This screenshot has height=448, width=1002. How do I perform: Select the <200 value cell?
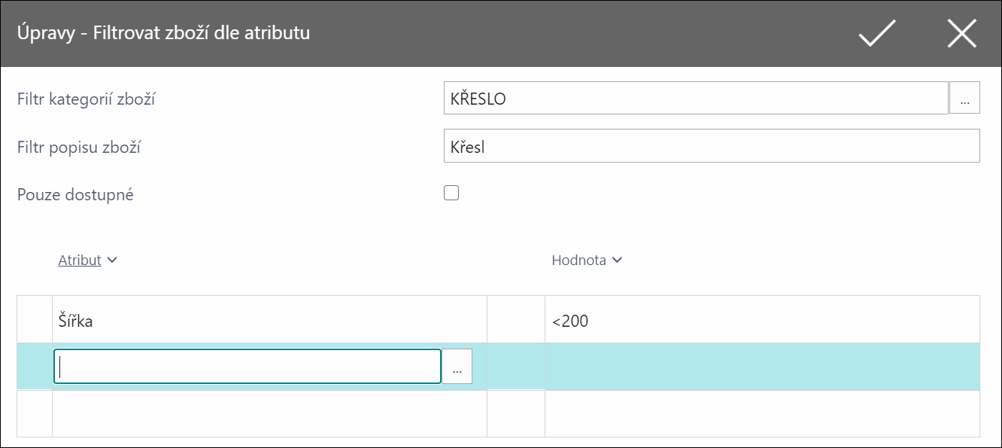tap(762, 321)
